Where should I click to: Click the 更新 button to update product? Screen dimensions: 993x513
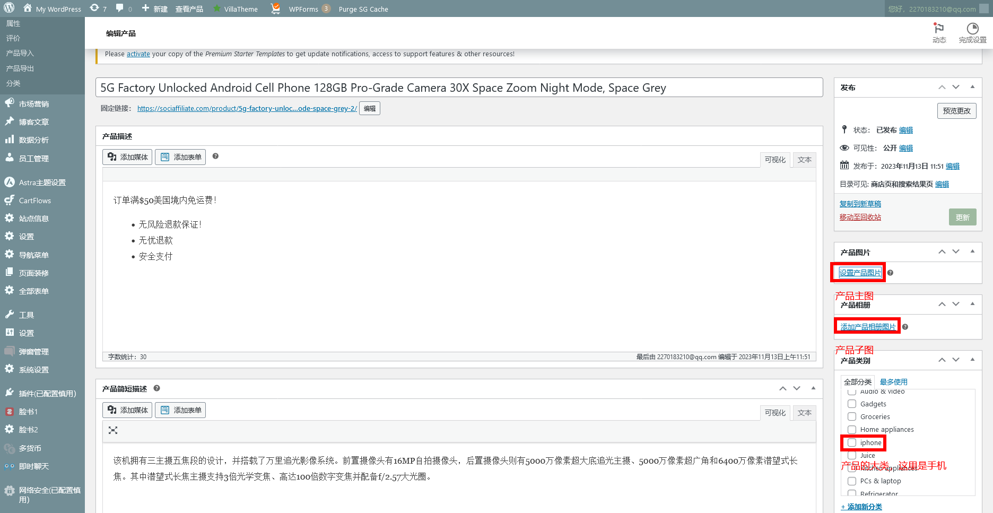962,217
